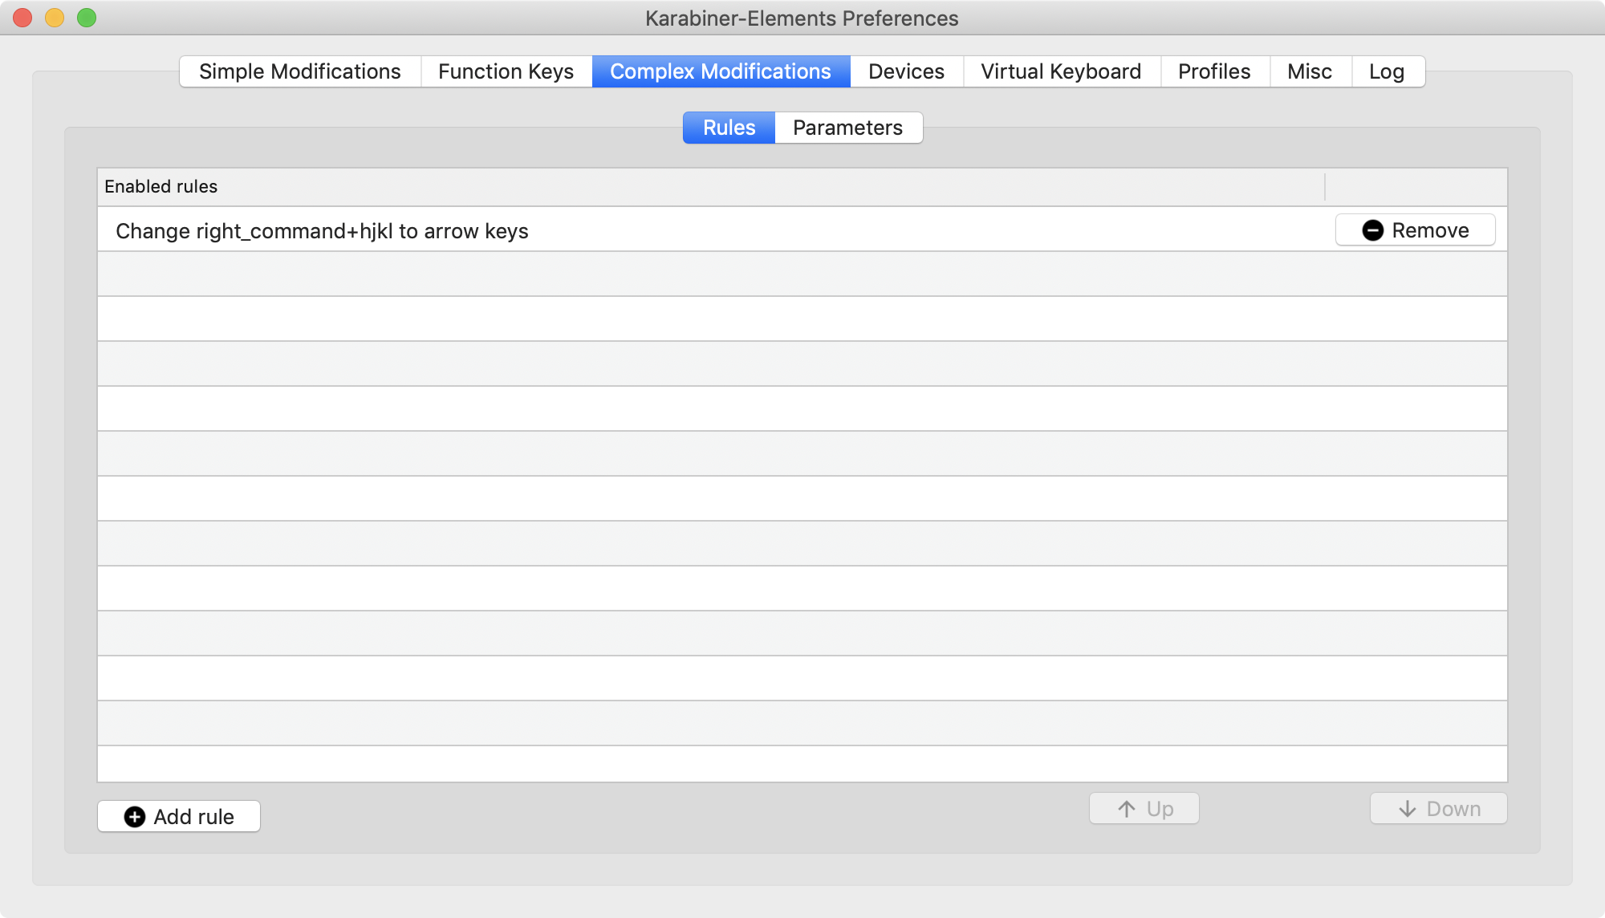Select the 'Change right_command+hjkl to arrow keys' row
1605x918 pixels.
(802, 230)
